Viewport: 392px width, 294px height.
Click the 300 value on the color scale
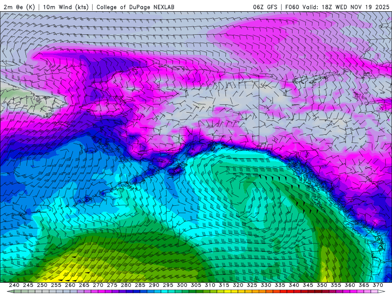coord(182,285)
